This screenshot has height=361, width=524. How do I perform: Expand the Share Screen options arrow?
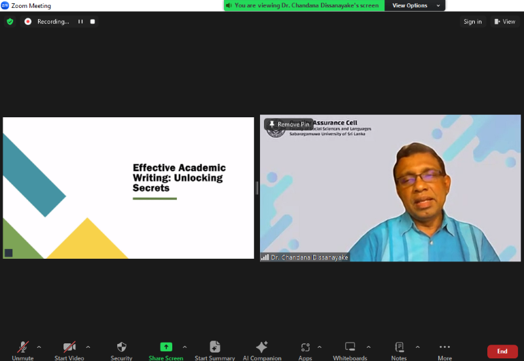click(x=185, y=347)
